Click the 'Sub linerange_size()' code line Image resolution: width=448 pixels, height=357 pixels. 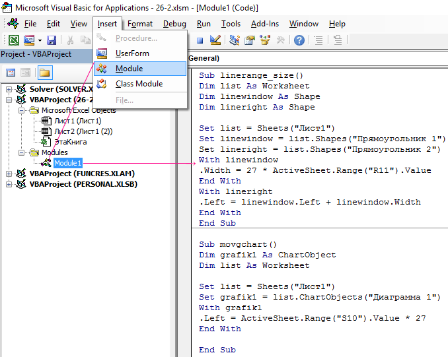(251, 75)
